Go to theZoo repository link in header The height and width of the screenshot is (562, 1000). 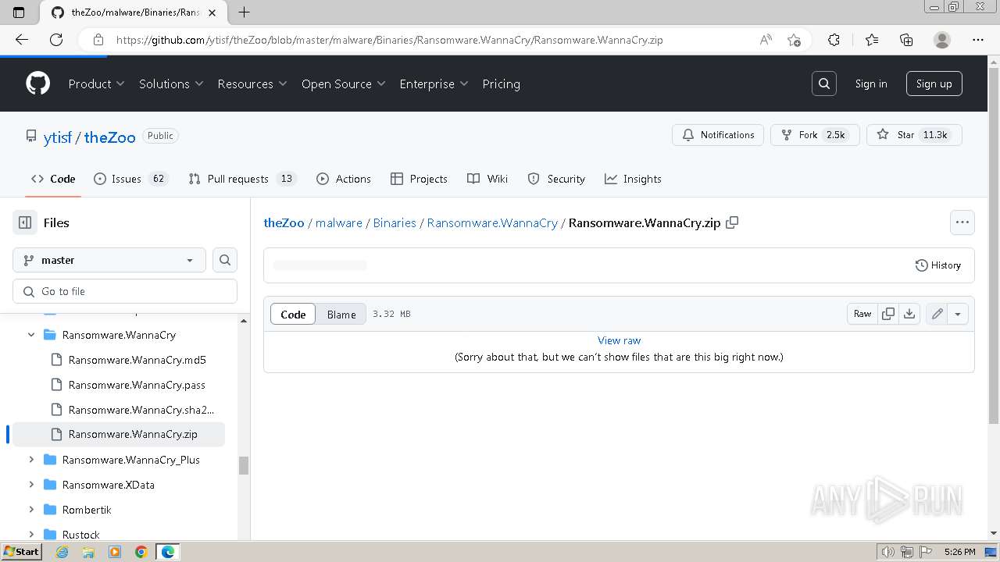click(x=110, y=137)
